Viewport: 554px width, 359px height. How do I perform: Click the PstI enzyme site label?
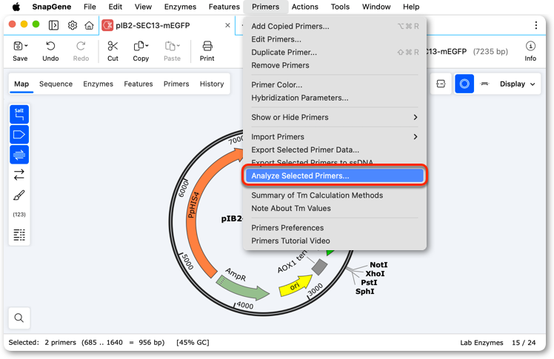click(x=370, y=283)
